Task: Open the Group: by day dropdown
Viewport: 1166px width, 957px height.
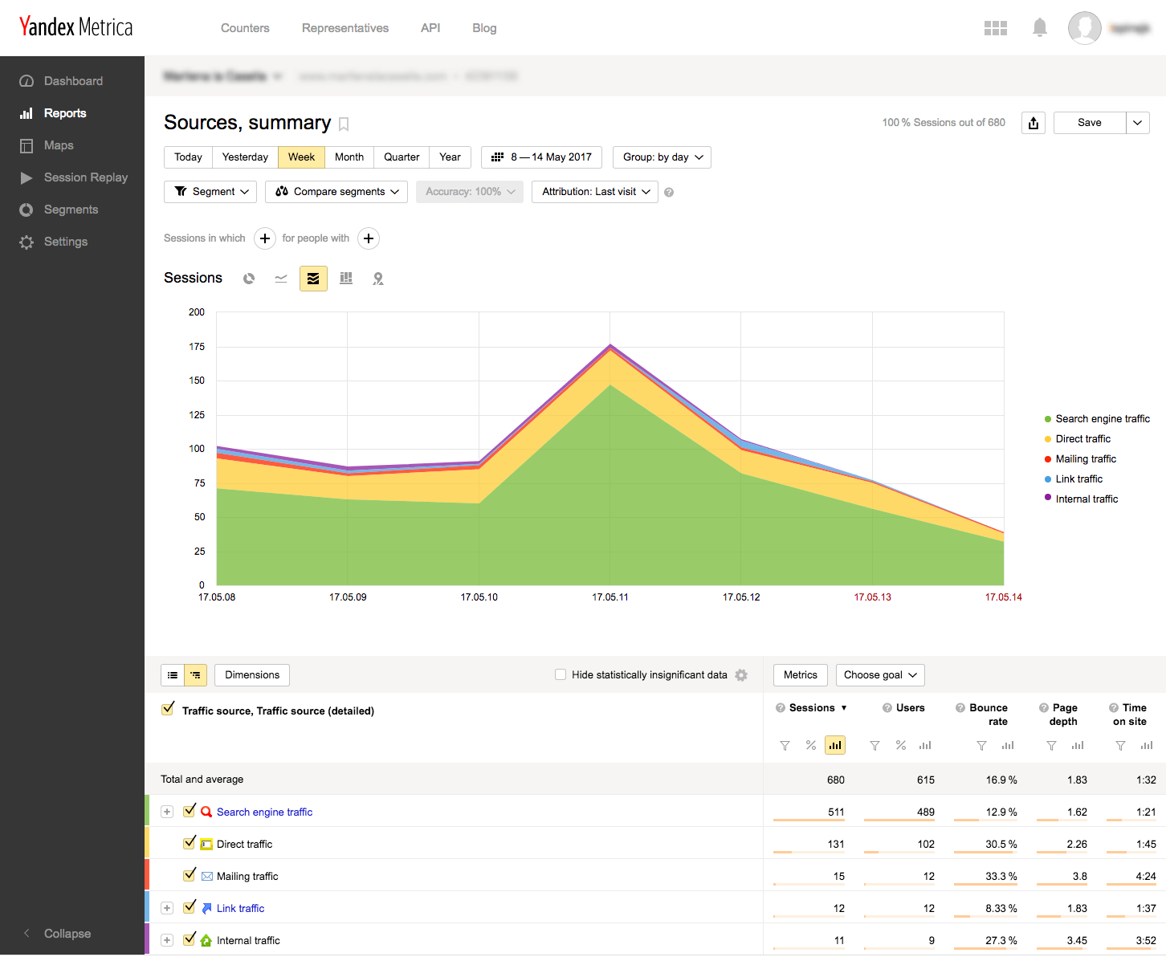Action: click(662, 157)
